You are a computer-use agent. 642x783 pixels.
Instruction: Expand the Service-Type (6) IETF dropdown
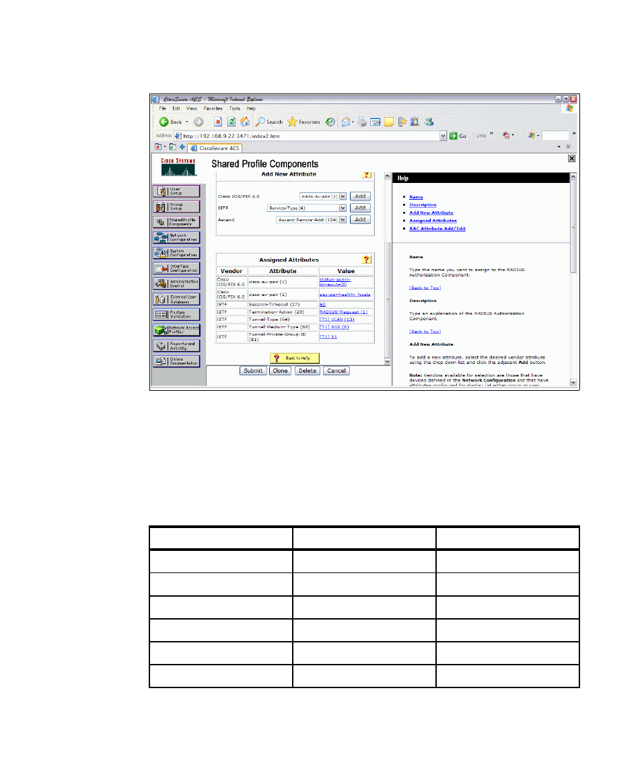tap(343, 209)
